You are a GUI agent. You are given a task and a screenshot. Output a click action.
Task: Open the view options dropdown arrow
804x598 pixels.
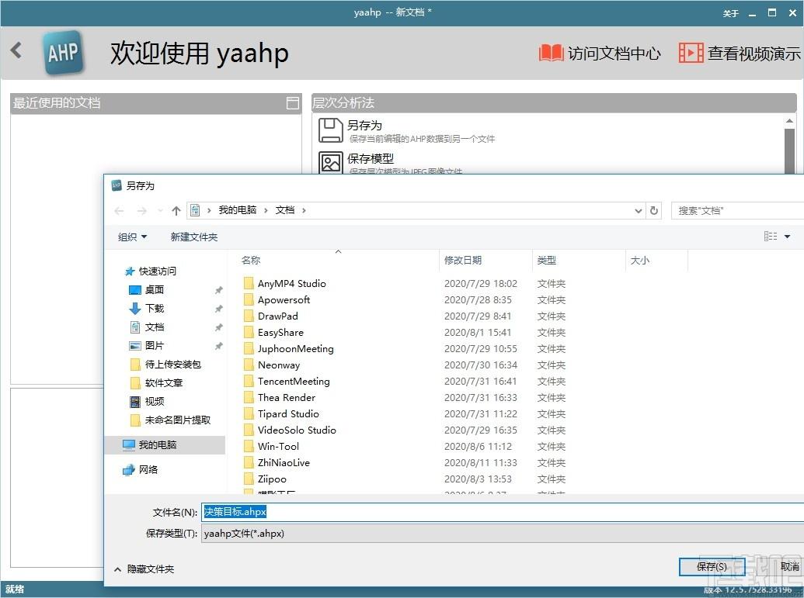point(787,237)
